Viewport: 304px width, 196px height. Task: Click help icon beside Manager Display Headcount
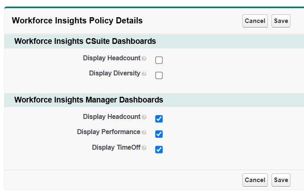(144, 117)
